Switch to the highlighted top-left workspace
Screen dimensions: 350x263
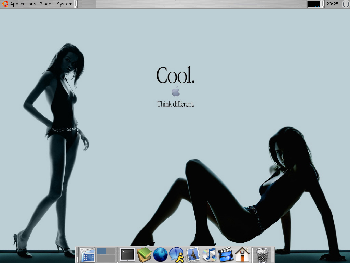pyautogui.click(x=101, y=251)
